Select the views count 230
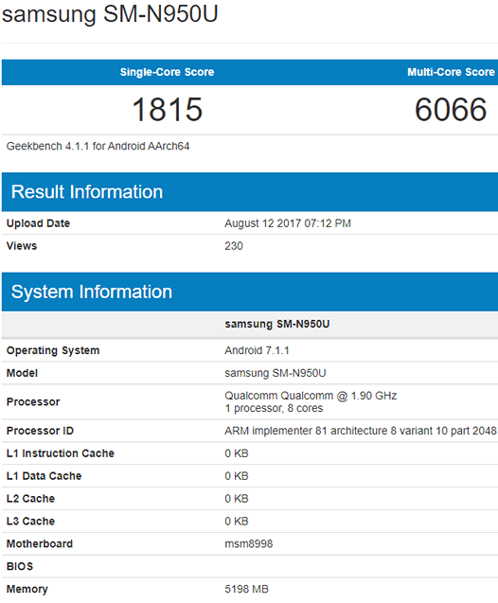Screen dimensions: 498x603 point(234,246)
